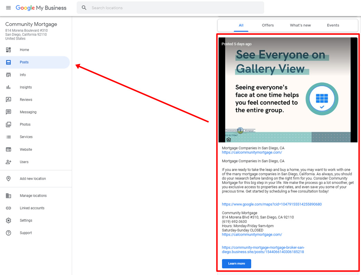361x275 pixels.
Task: Focus the Search locations field
Action: coord(170,8)
